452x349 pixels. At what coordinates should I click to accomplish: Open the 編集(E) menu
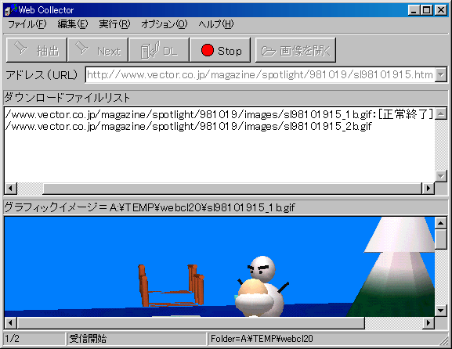73,24
